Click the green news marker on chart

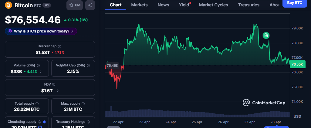tap(266, 35)
